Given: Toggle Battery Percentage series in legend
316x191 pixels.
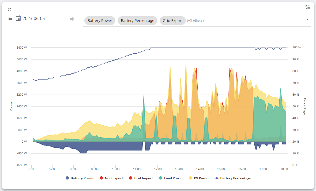Looking at the screenshot, I should pyautogui.click(x=233, y=178).
